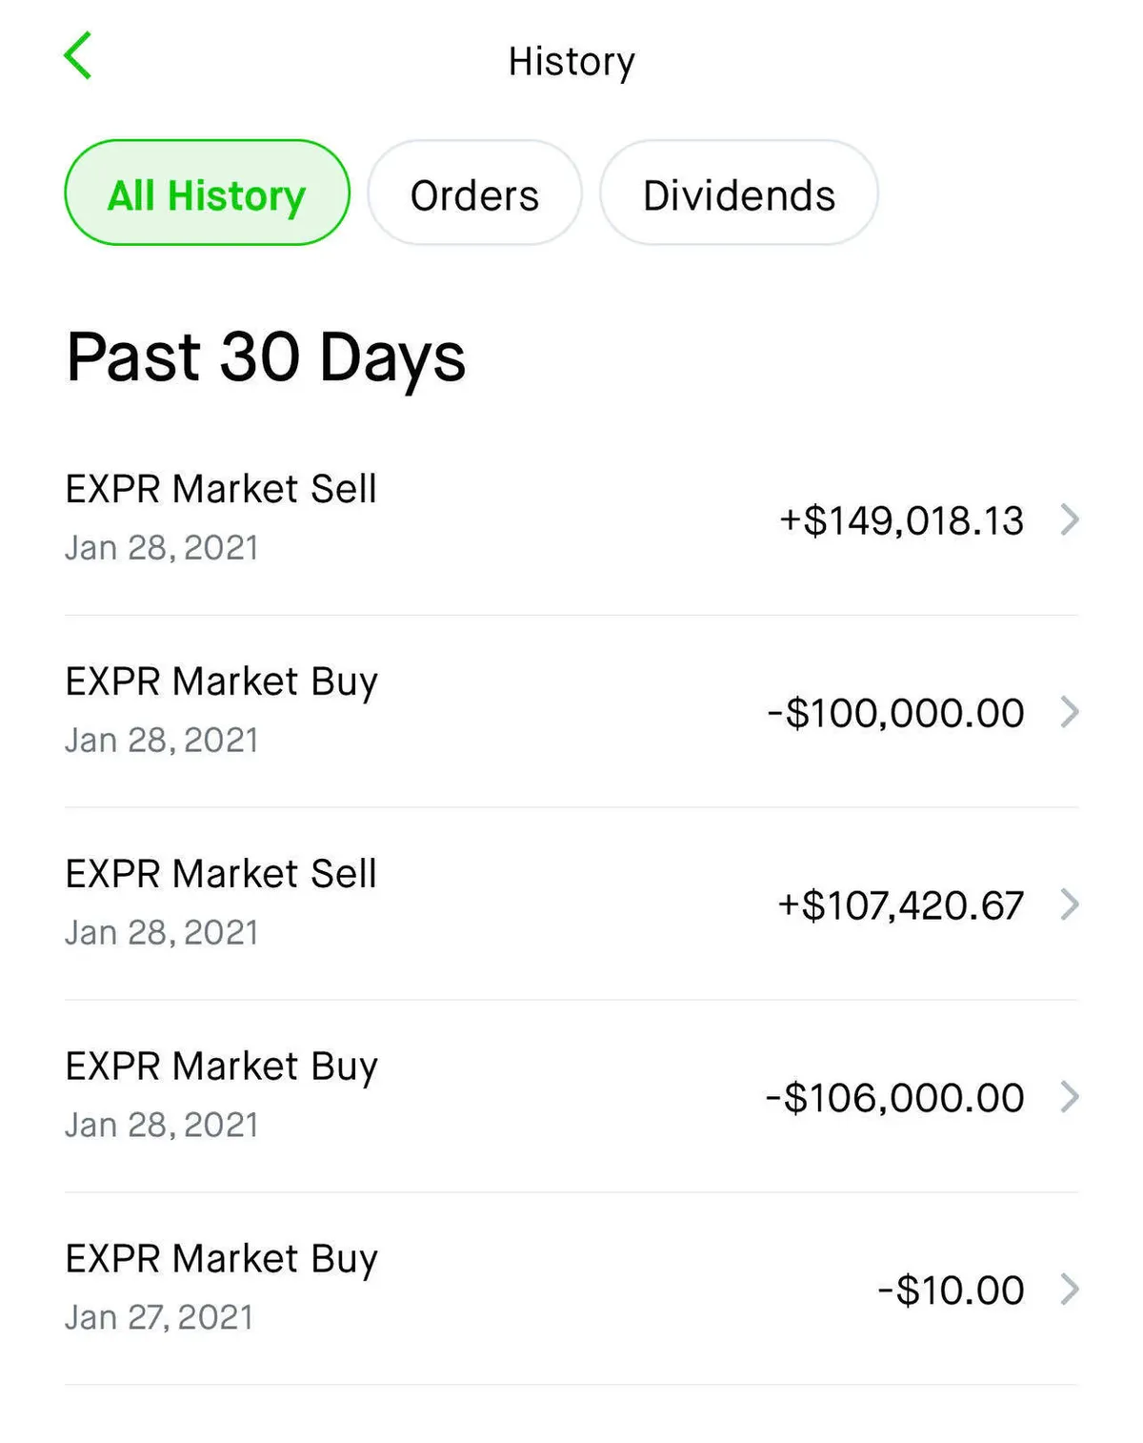1143x1443 pixels.
Task: Click the -$106,000.00 amount
Action: (x=894, y=1098)
